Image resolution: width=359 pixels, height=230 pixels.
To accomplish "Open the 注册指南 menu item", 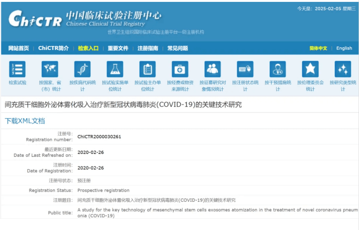I will (x=148, y=48).
